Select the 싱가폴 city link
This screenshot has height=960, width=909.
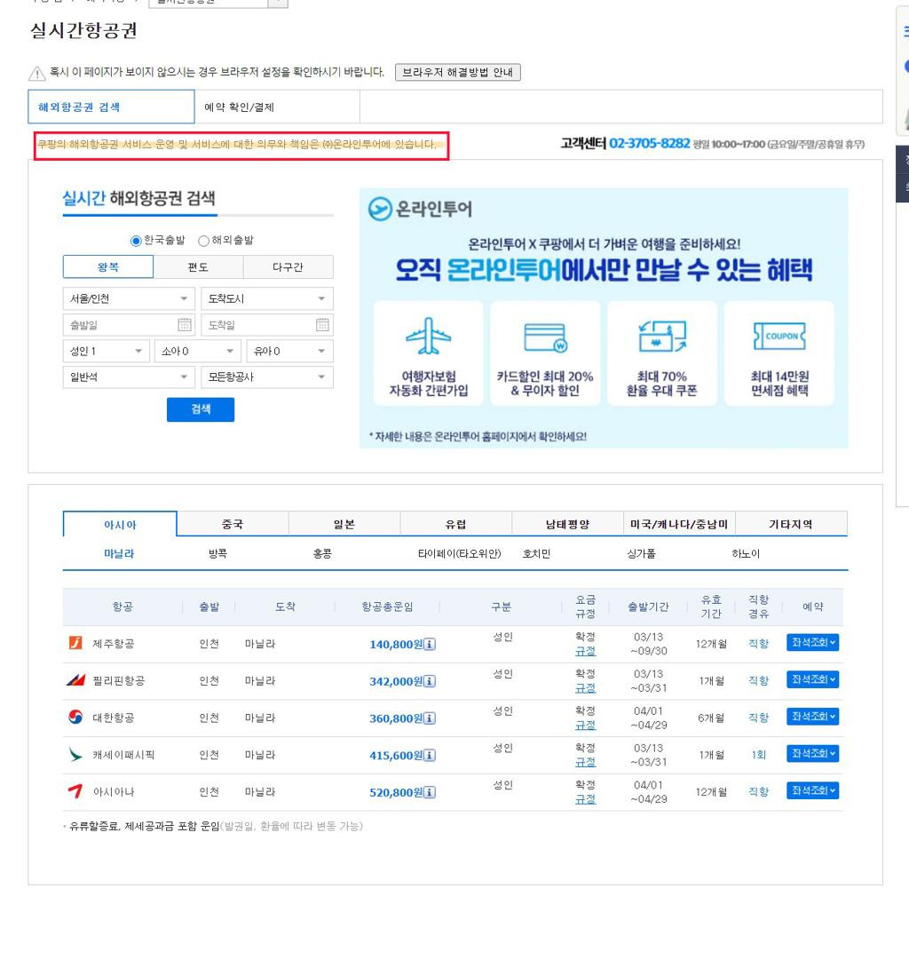[x=641, y=553]
